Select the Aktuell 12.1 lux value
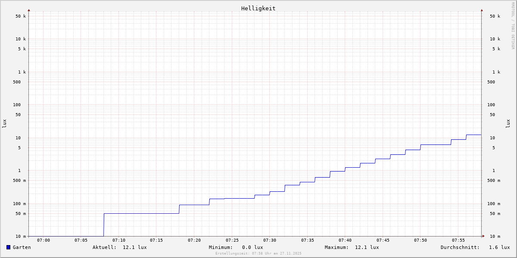The width and height of the screenshot is (517, 258). point(134,247)
